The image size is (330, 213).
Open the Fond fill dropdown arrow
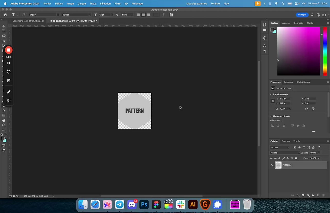319,158
